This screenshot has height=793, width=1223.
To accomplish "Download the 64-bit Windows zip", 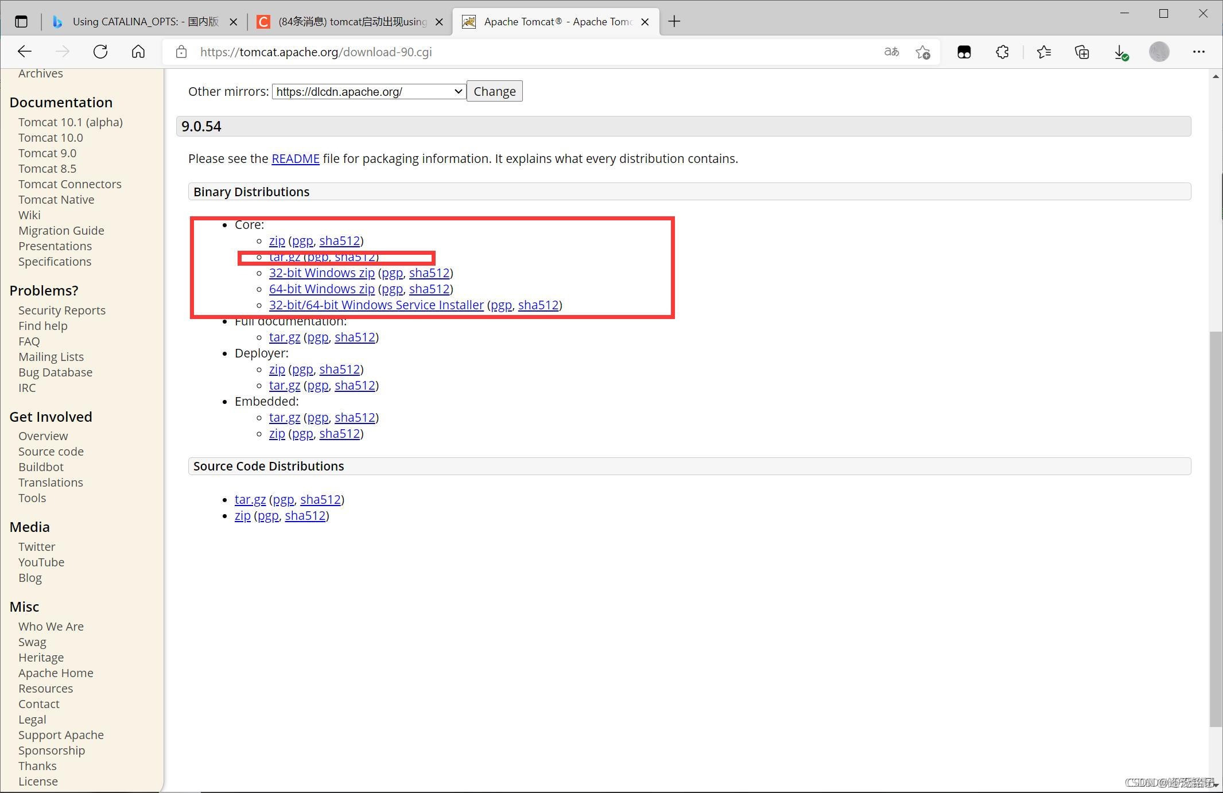I will pyautogui.click(x=322, y=289).
